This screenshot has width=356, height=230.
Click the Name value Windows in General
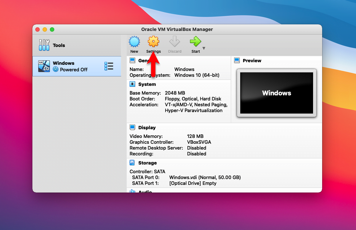pyautogui.click(x=184, y=69)
